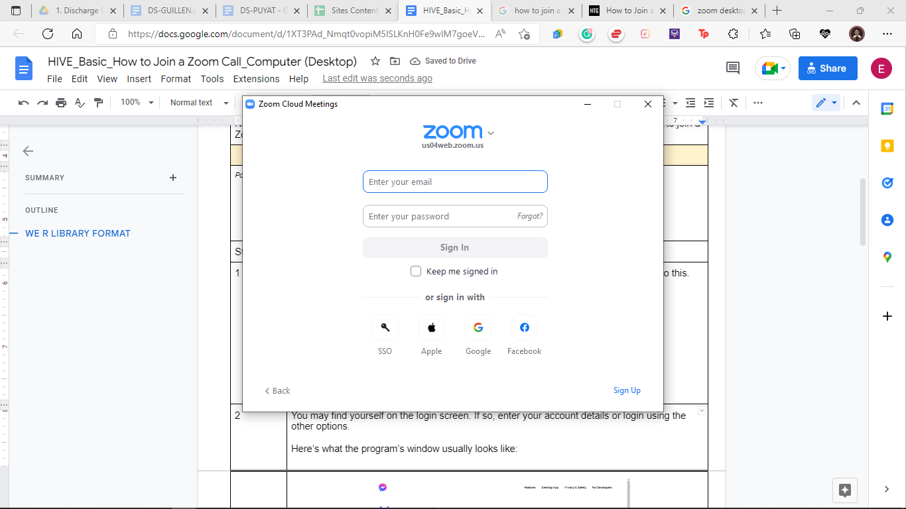This screenshot has height=509, width=906.
Task: Open the Edit menu
Action: coord(80,79)
